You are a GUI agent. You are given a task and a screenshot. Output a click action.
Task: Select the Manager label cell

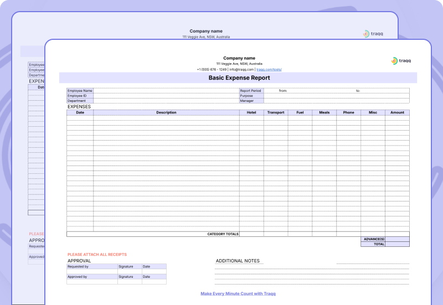pyautogui.click(x=251, y=101)
